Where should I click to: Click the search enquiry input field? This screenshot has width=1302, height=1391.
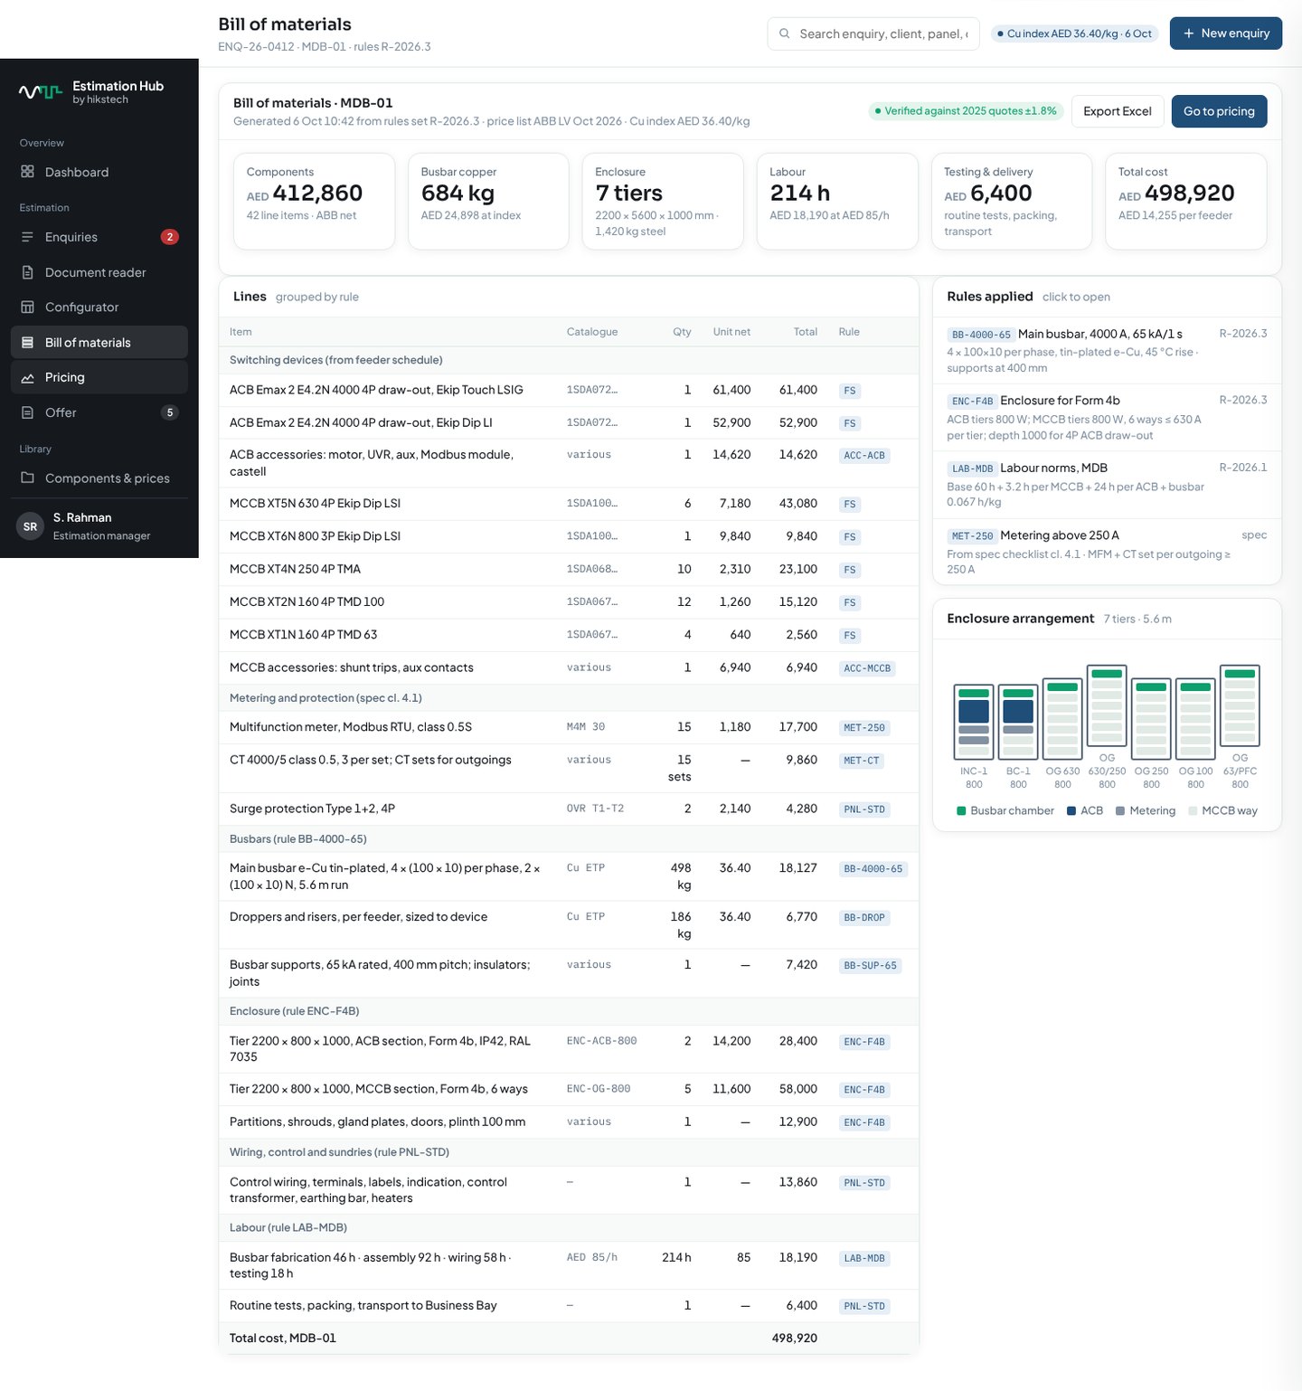click(873, 33)
